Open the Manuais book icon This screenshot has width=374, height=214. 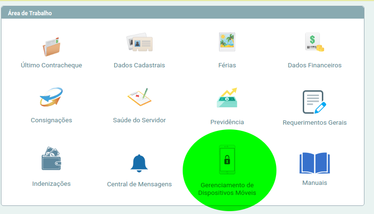315,163
